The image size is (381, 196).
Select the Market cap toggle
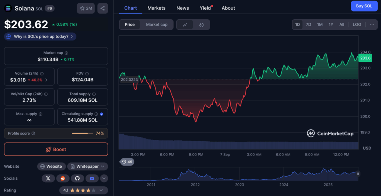pos(157,25)
